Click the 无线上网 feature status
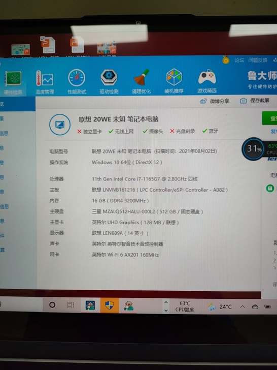The width and height of the screenshot is (277, 370). click(121, 131)
